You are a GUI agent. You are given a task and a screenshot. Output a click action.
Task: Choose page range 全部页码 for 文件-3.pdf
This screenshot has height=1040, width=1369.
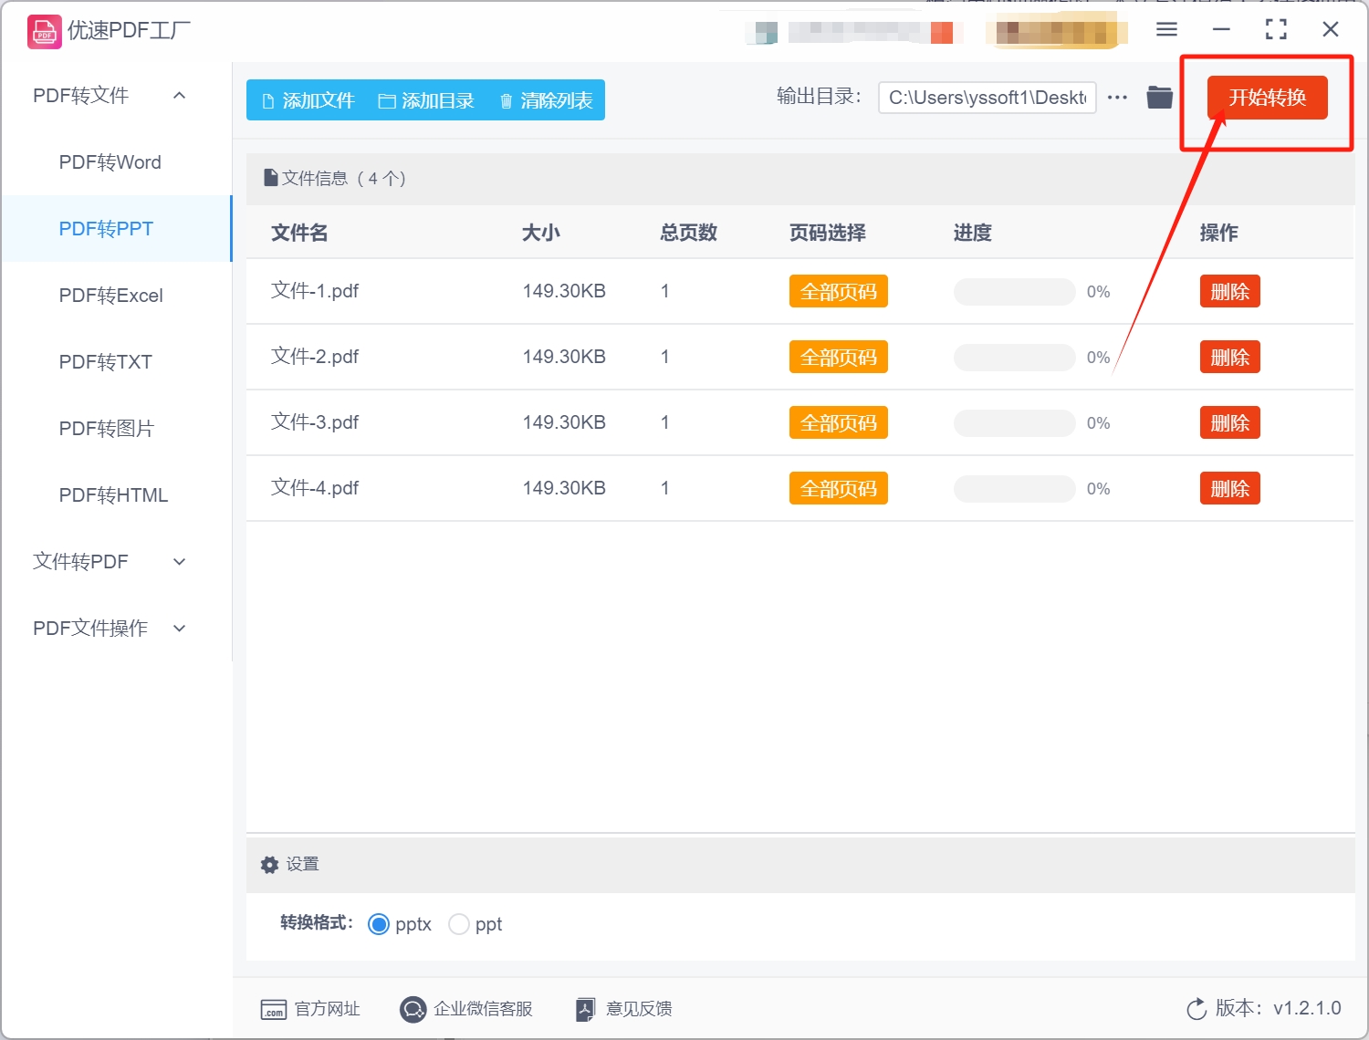[x=838, y=423]
